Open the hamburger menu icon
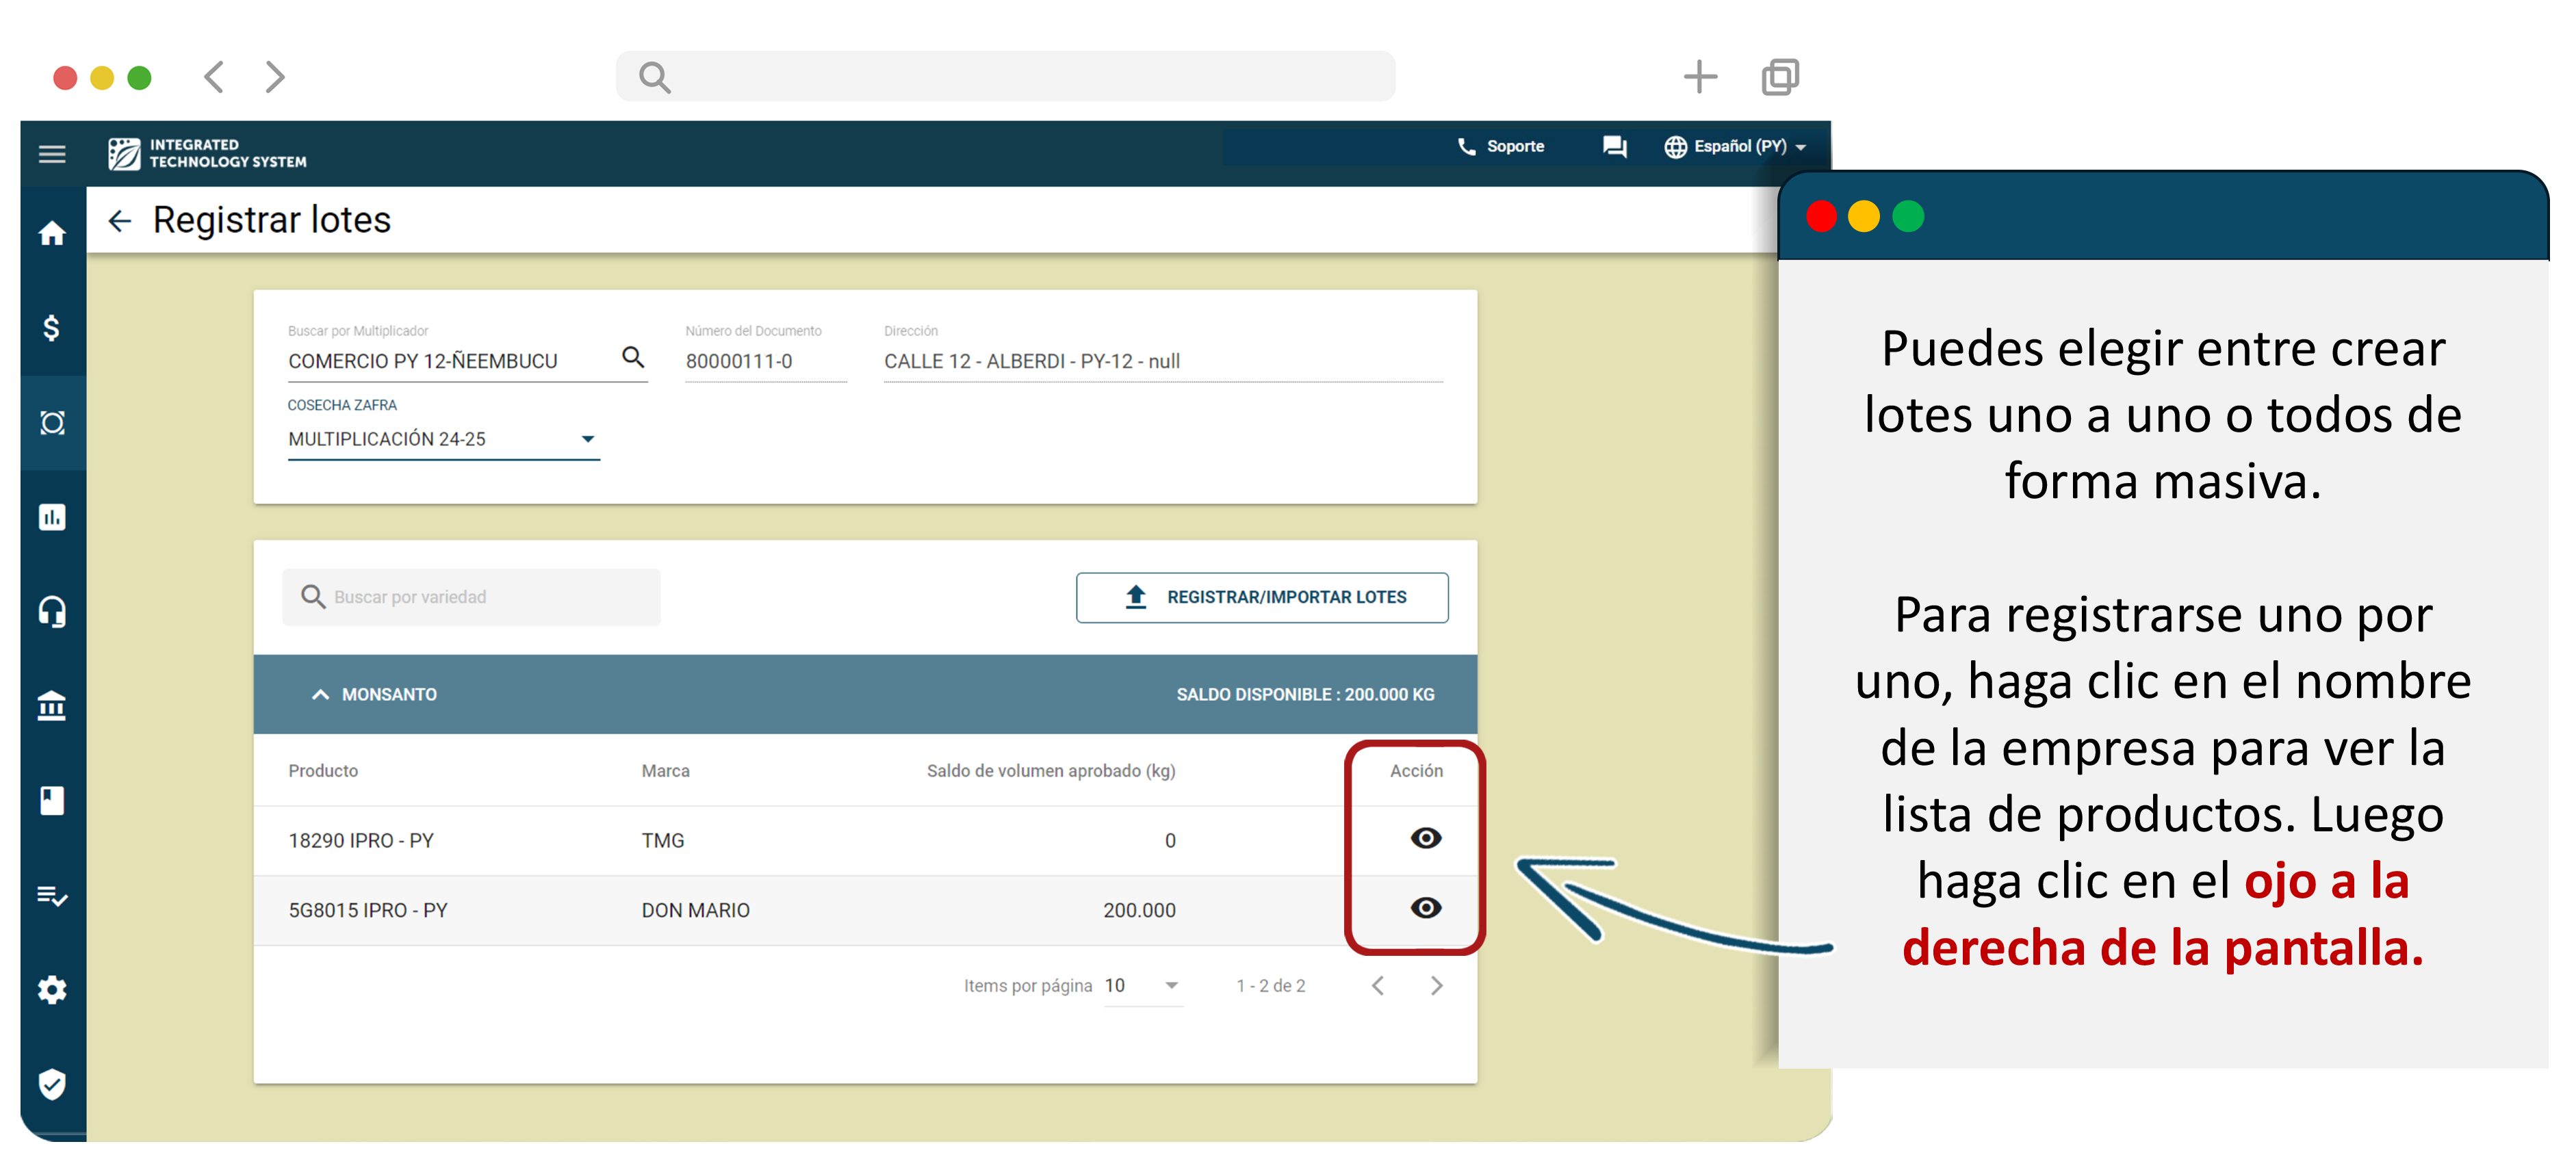Viewport: 2576px width, 1170px height. [x=52, y=154]
